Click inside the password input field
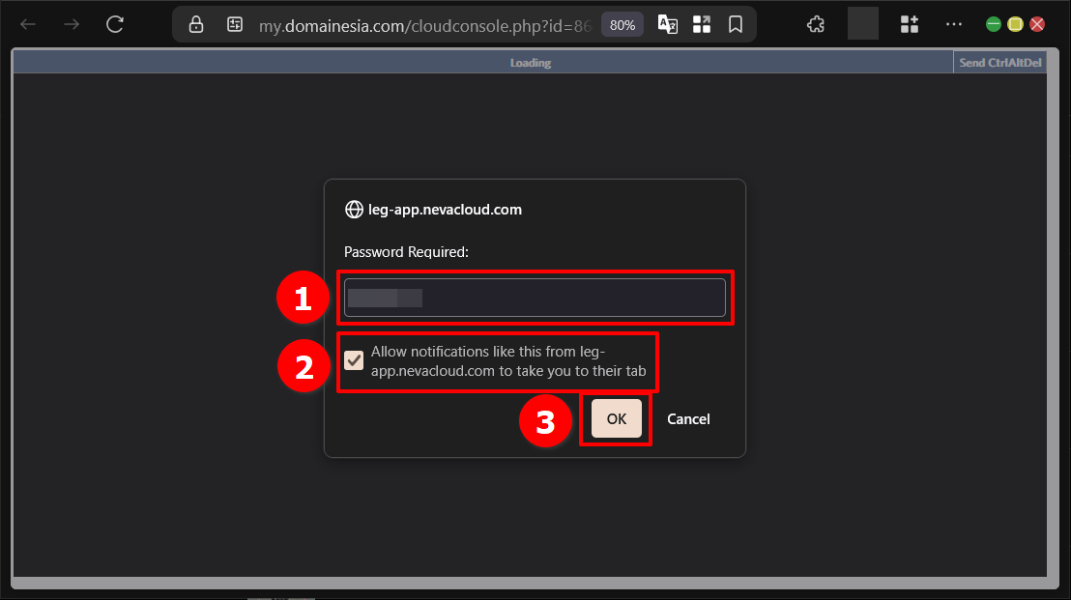The image size is (1071, 600). 535,298
